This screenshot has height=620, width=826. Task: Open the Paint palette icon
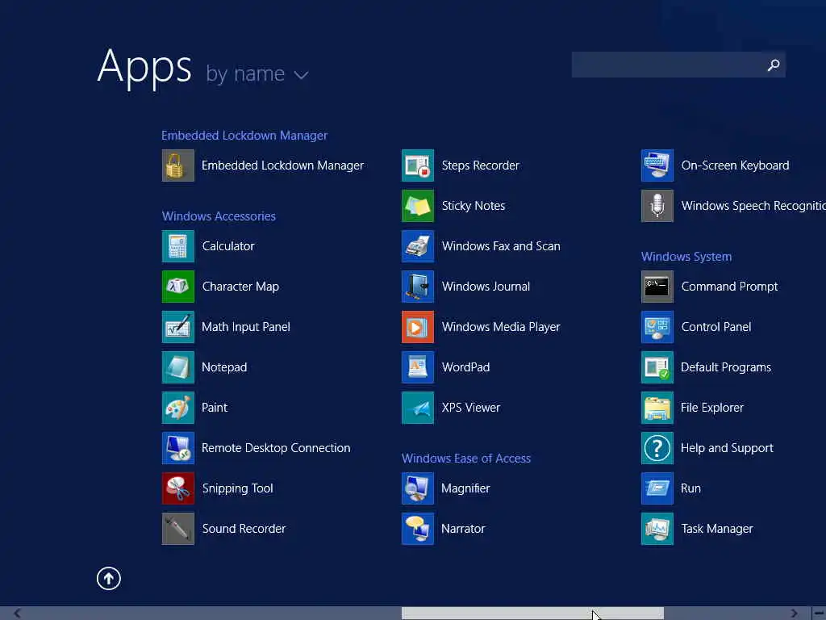click(178, 408)
